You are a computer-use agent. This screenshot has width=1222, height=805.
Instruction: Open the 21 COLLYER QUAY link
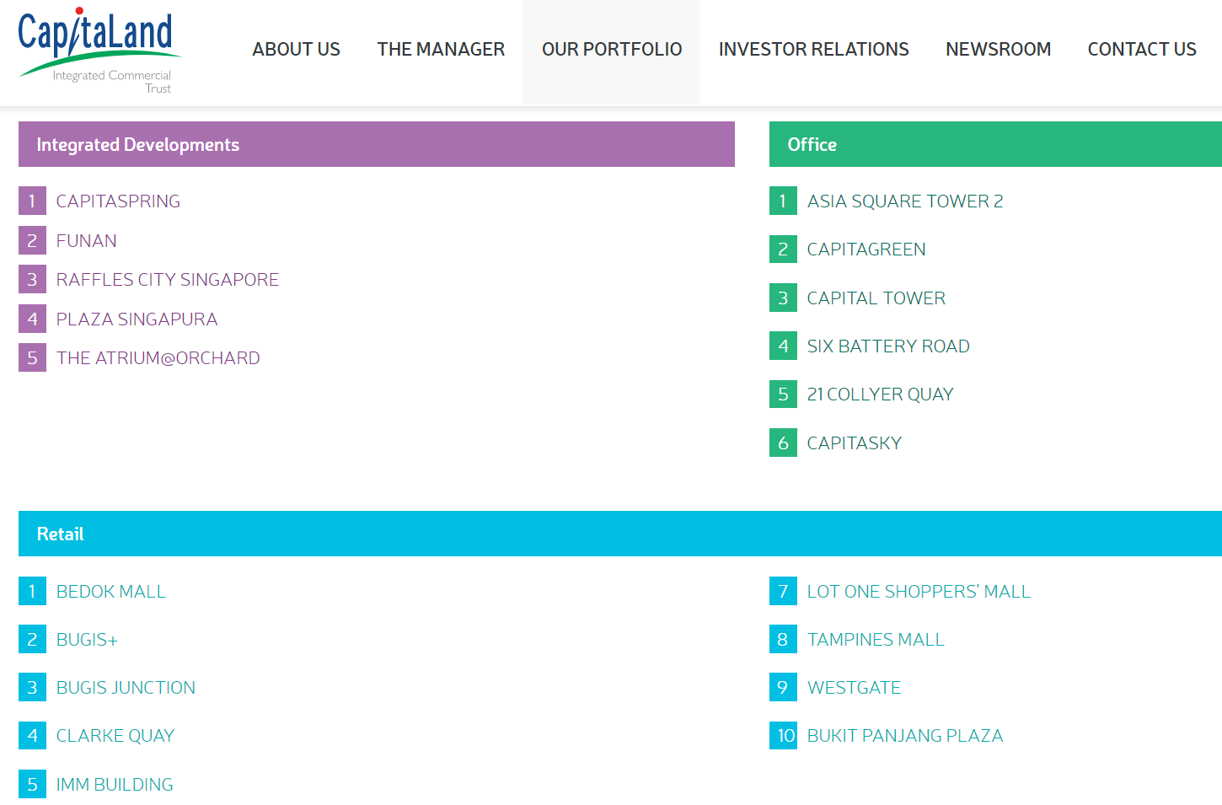(x=881, y=394)
